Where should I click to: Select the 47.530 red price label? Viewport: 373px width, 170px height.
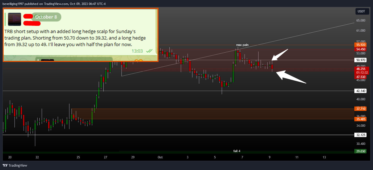[x=361, y=77]
